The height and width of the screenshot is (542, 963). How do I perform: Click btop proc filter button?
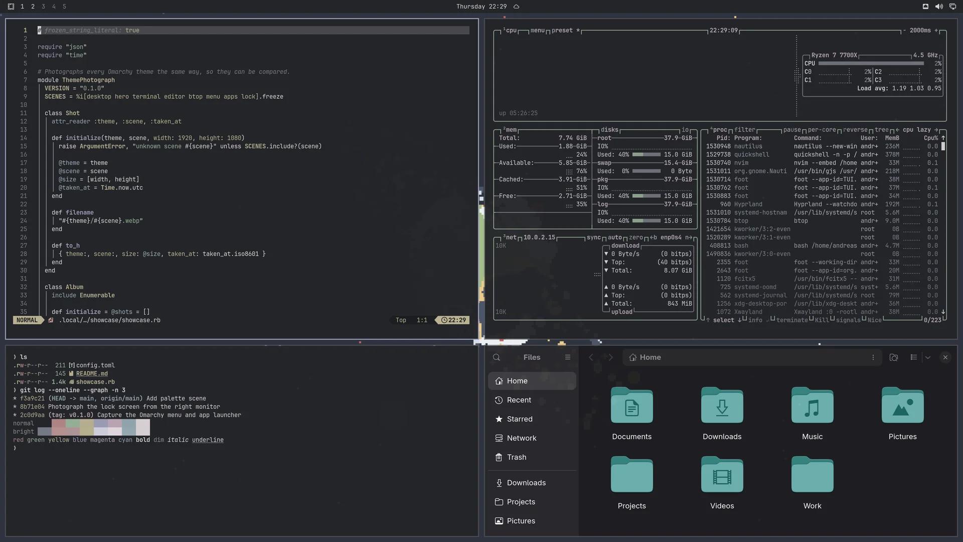tap(745, 130)
